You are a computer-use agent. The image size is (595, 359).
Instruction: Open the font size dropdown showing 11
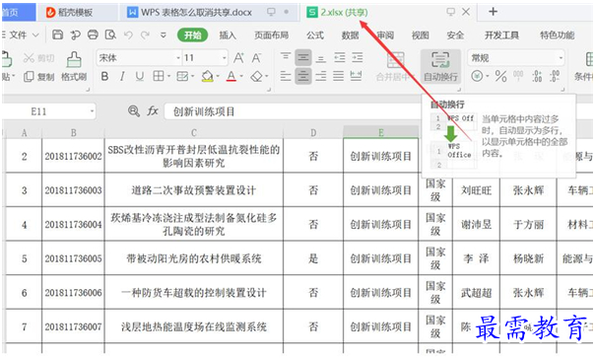point(224,58)
